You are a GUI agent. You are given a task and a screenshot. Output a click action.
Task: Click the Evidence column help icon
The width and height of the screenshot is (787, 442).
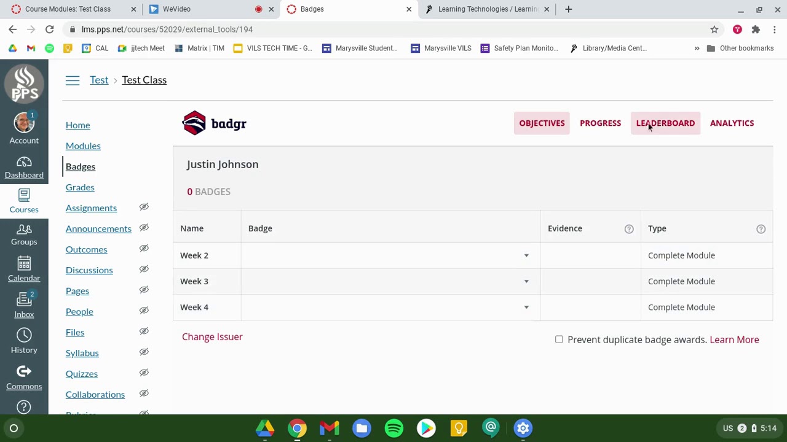[629, 229]
